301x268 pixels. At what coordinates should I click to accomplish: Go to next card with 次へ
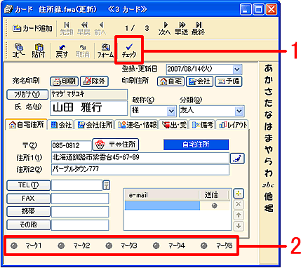165,28
